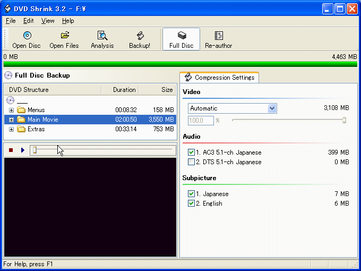
Task: Click the Open Files folder icon
Action: coord(64,36)
